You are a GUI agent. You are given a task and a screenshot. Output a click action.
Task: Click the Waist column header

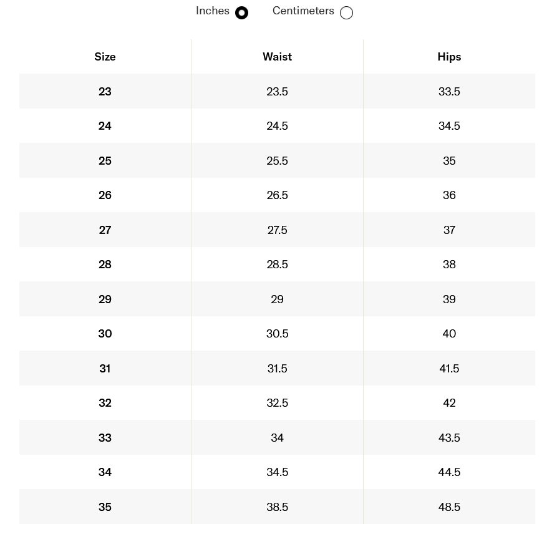(x=277, y=57)
